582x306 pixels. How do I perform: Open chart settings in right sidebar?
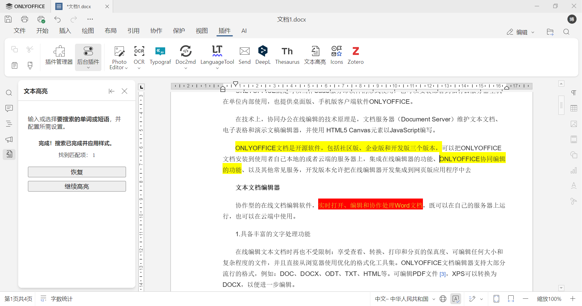[x=573, y=170]
